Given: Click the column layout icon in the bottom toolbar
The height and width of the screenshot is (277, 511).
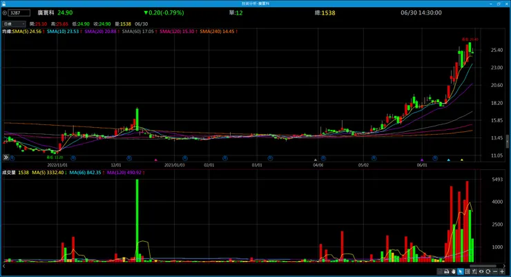Looking at the screenshot, I should (x=467, y=271).
